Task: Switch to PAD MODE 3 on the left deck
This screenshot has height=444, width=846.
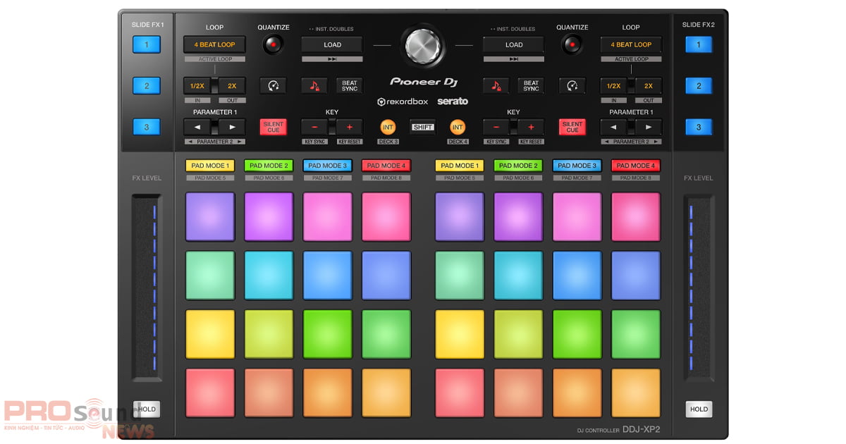Action: (327, 165)
